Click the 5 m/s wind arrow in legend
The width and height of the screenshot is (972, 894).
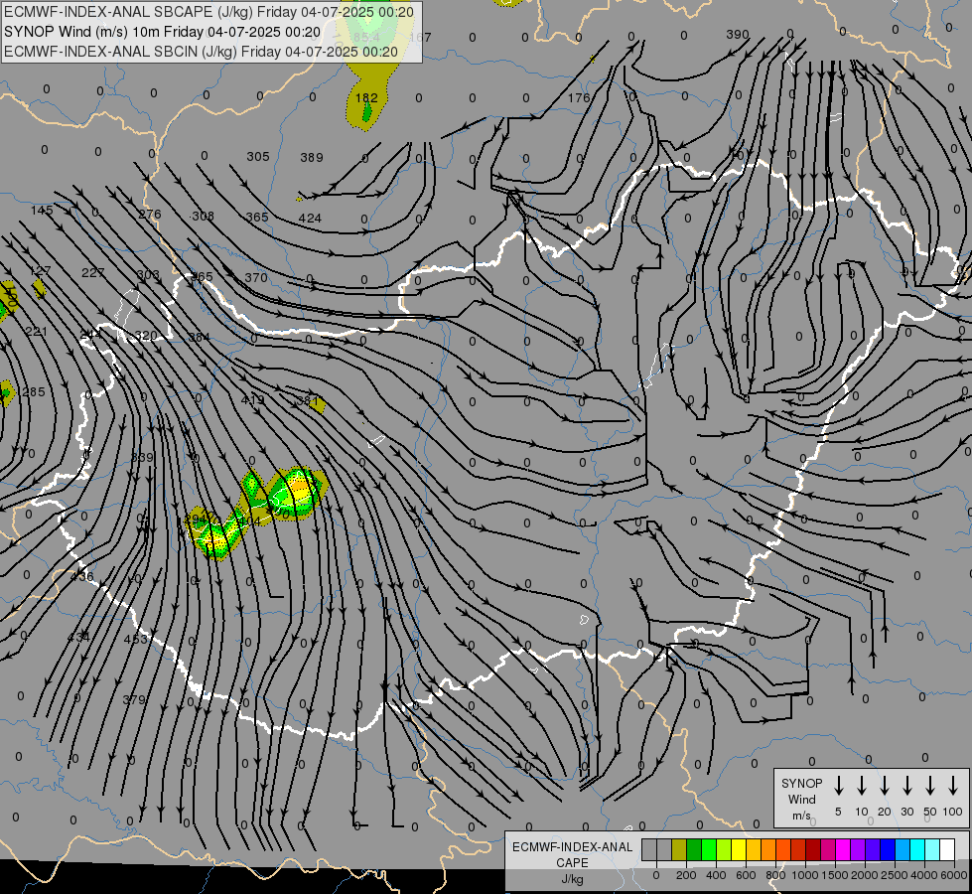[839, 786]
